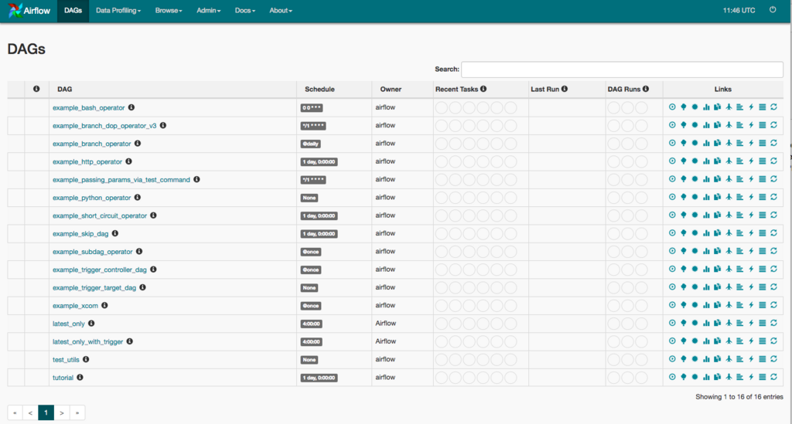The height and width of the screenshot is (424, 792).
Task: Open example_subdag_operator DAG link
Action: click(x=93, y=252)
